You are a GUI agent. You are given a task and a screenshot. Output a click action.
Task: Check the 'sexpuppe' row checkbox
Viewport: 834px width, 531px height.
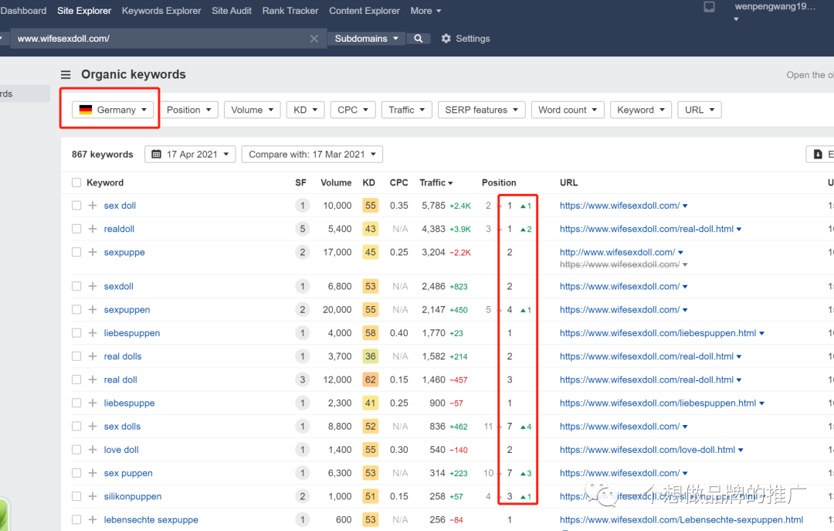pyautogui.click(x=76, y=253)
